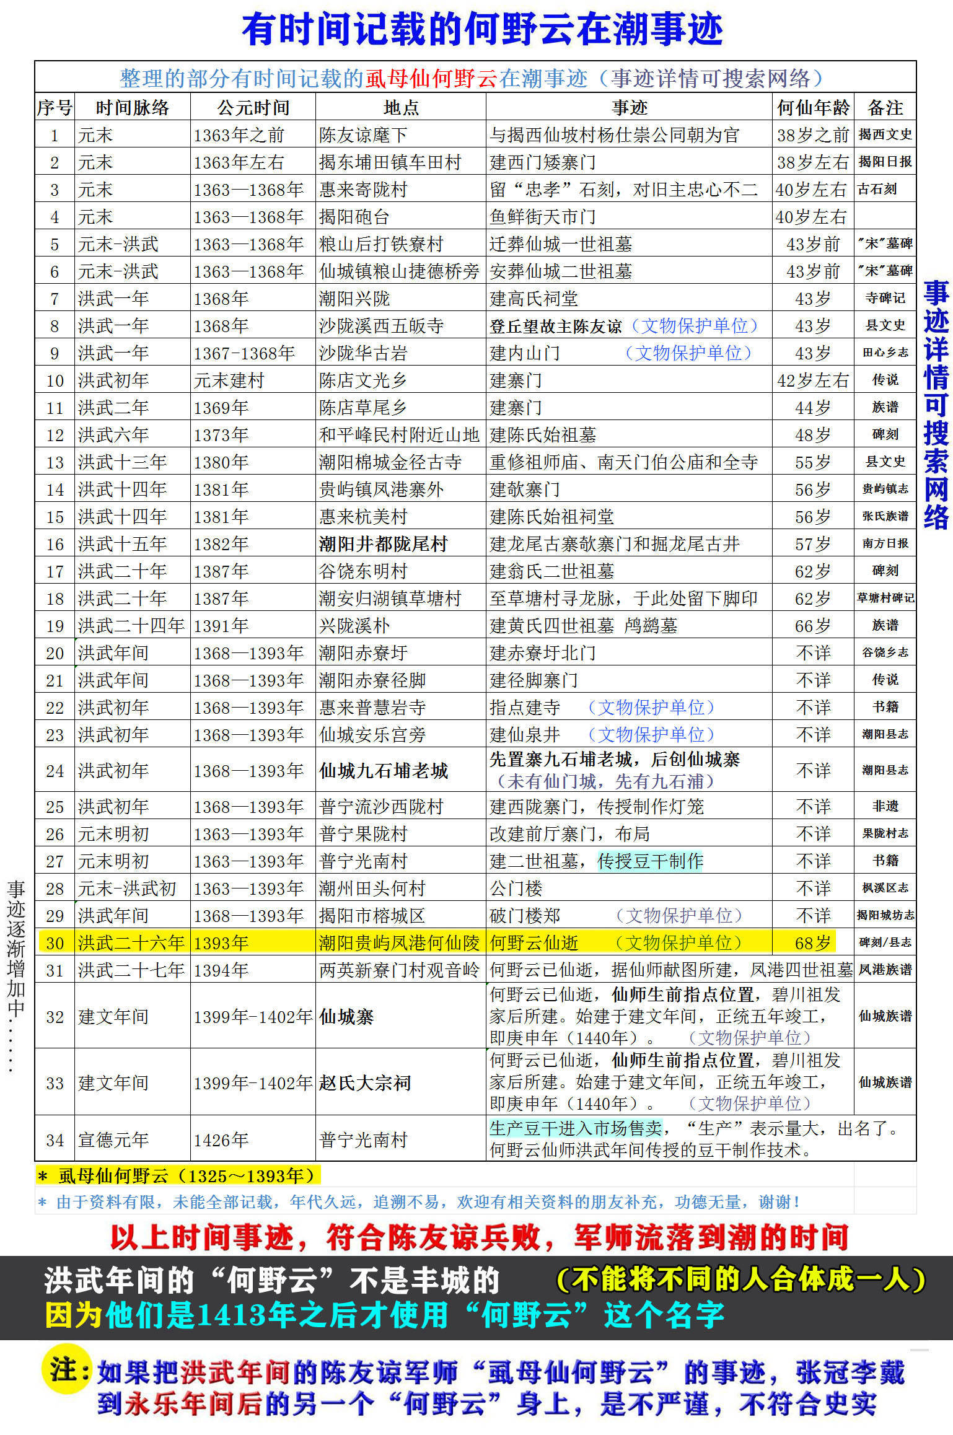Click remark cell 南方日报
This screenshot has width=953, height=1435.
(885, 543)
